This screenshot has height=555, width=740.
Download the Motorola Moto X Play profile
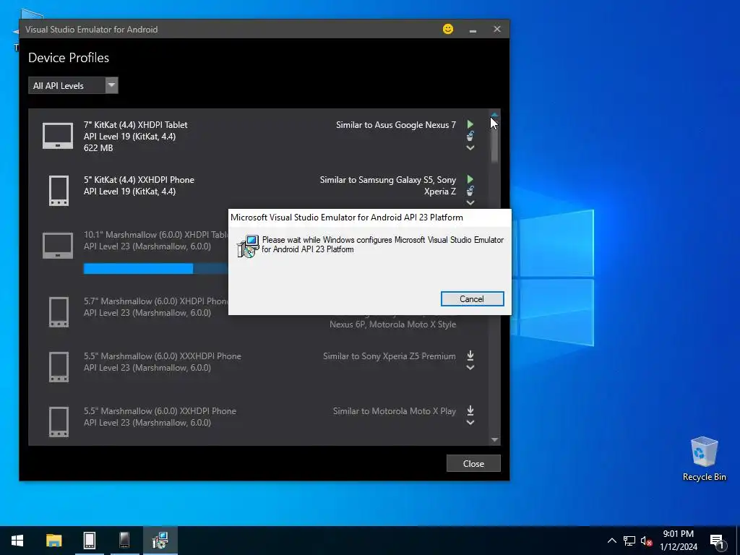[x=470, y=410]
